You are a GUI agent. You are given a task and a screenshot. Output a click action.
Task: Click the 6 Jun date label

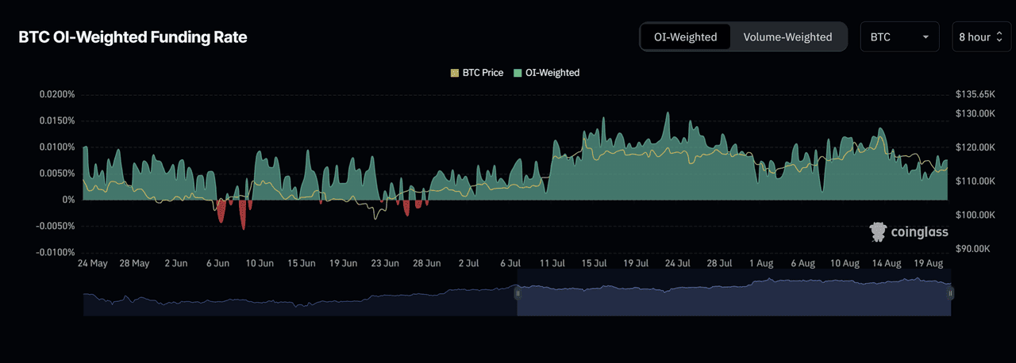tap(218, 263)
